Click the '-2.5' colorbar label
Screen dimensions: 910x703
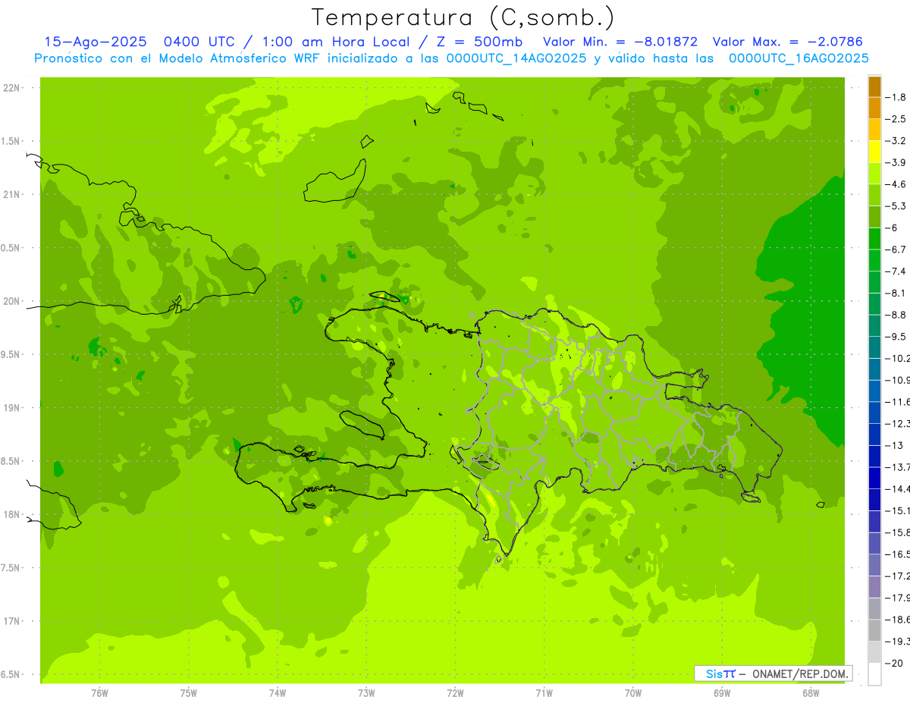click(896, 119)
